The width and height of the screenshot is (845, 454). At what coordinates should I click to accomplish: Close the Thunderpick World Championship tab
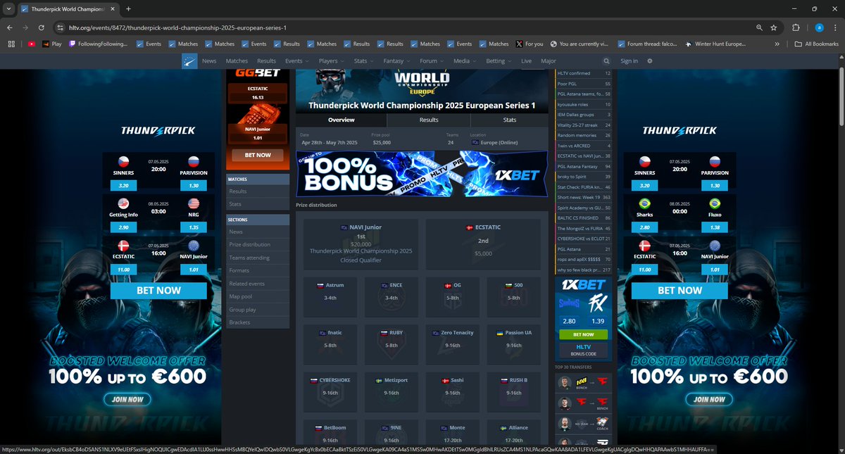[114, 8]
